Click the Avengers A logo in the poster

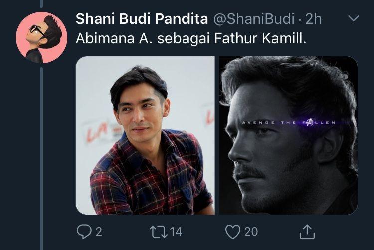pos(309,122)
